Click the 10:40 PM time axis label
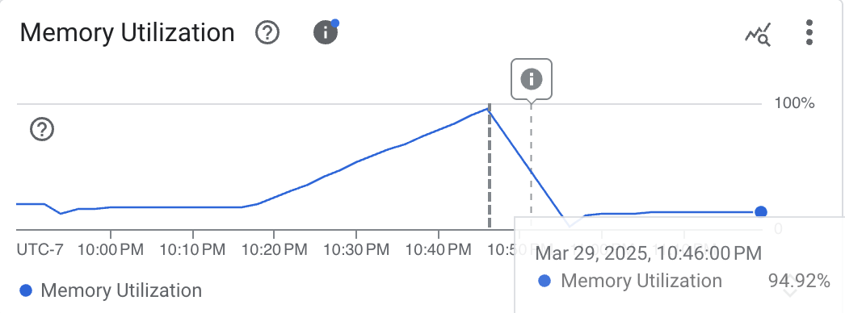845x313 pixels. pyautogui.click(x=438, y=250)
